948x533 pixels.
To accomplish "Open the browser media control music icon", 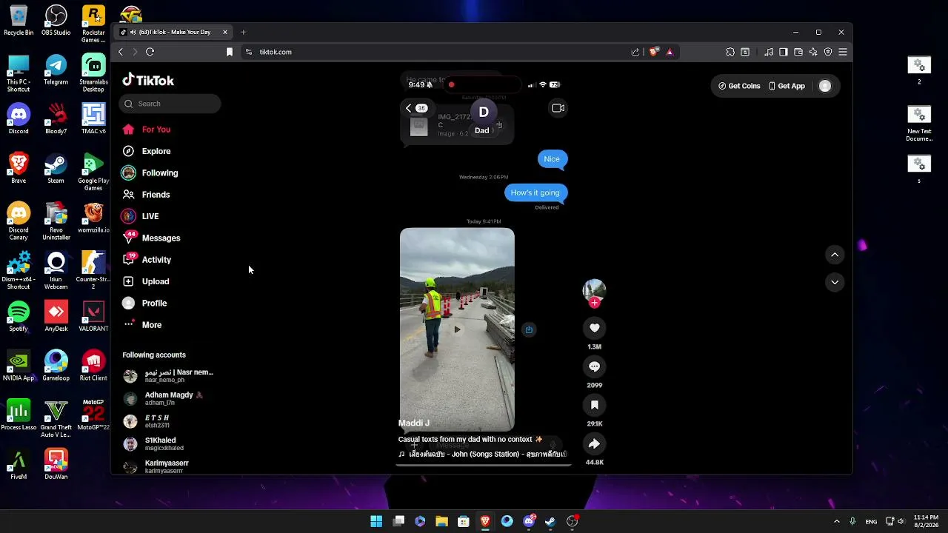I will 769,52.
